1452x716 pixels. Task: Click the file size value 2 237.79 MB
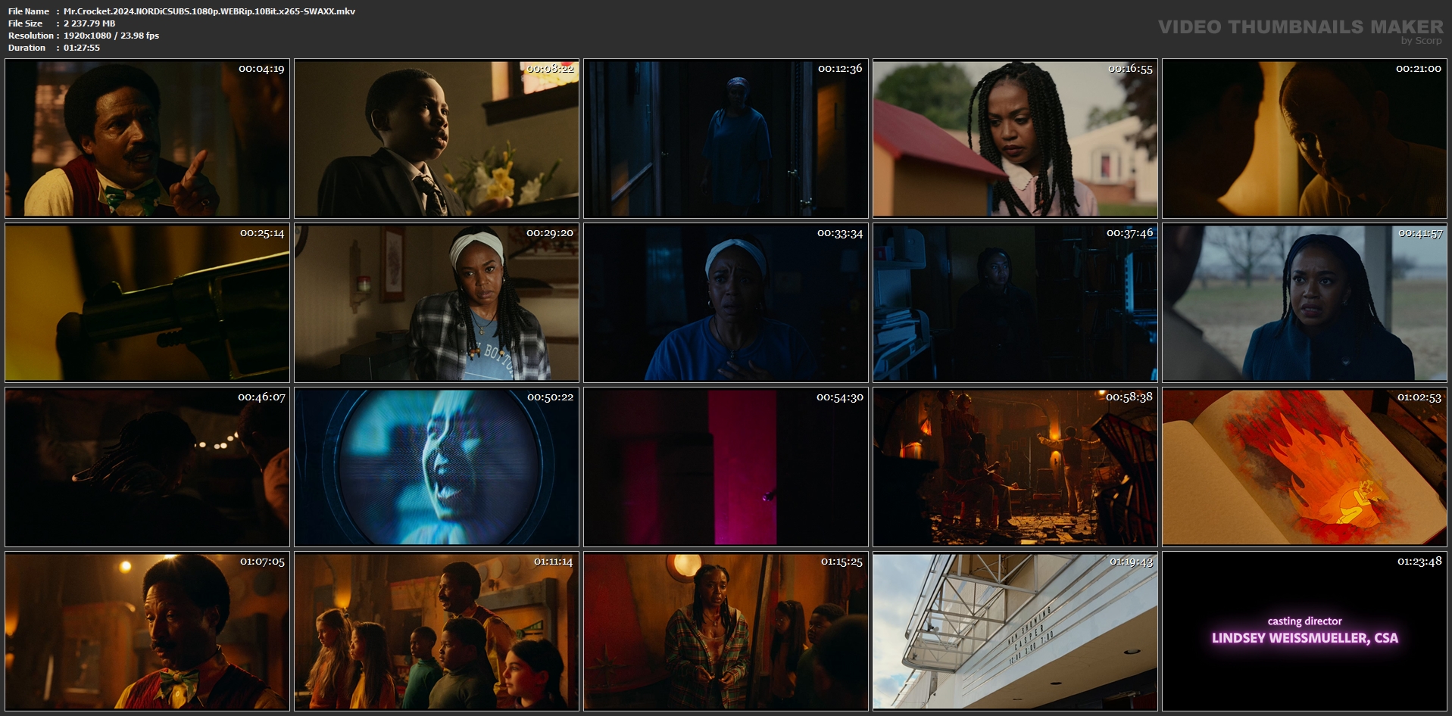click(x=89, y=23)
